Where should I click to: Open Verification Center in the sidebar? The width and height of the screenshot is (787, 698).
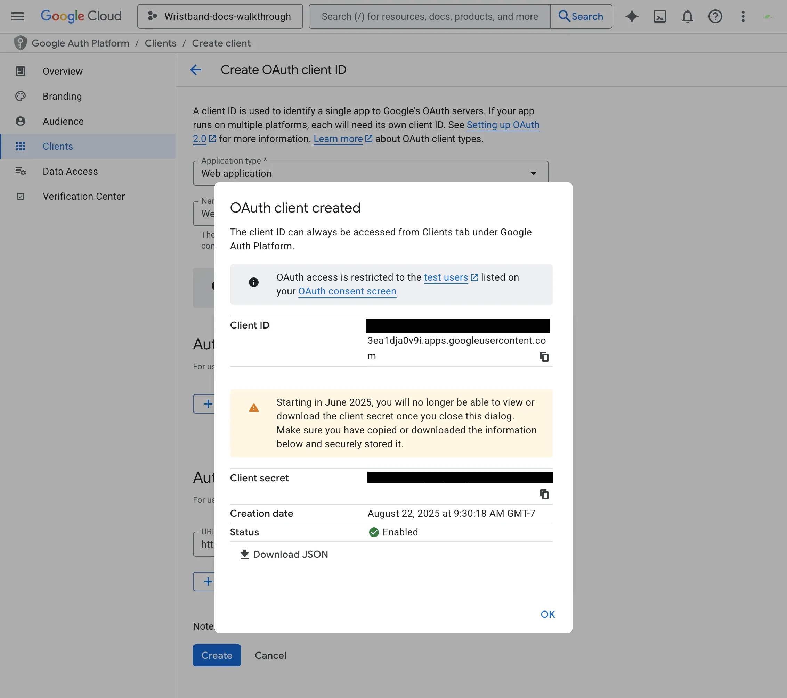88,196
